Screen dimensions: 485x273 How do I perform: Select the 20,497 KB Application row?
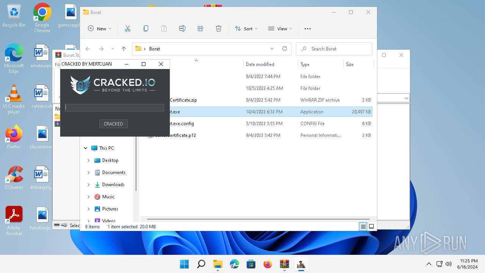tap(259, 112)
